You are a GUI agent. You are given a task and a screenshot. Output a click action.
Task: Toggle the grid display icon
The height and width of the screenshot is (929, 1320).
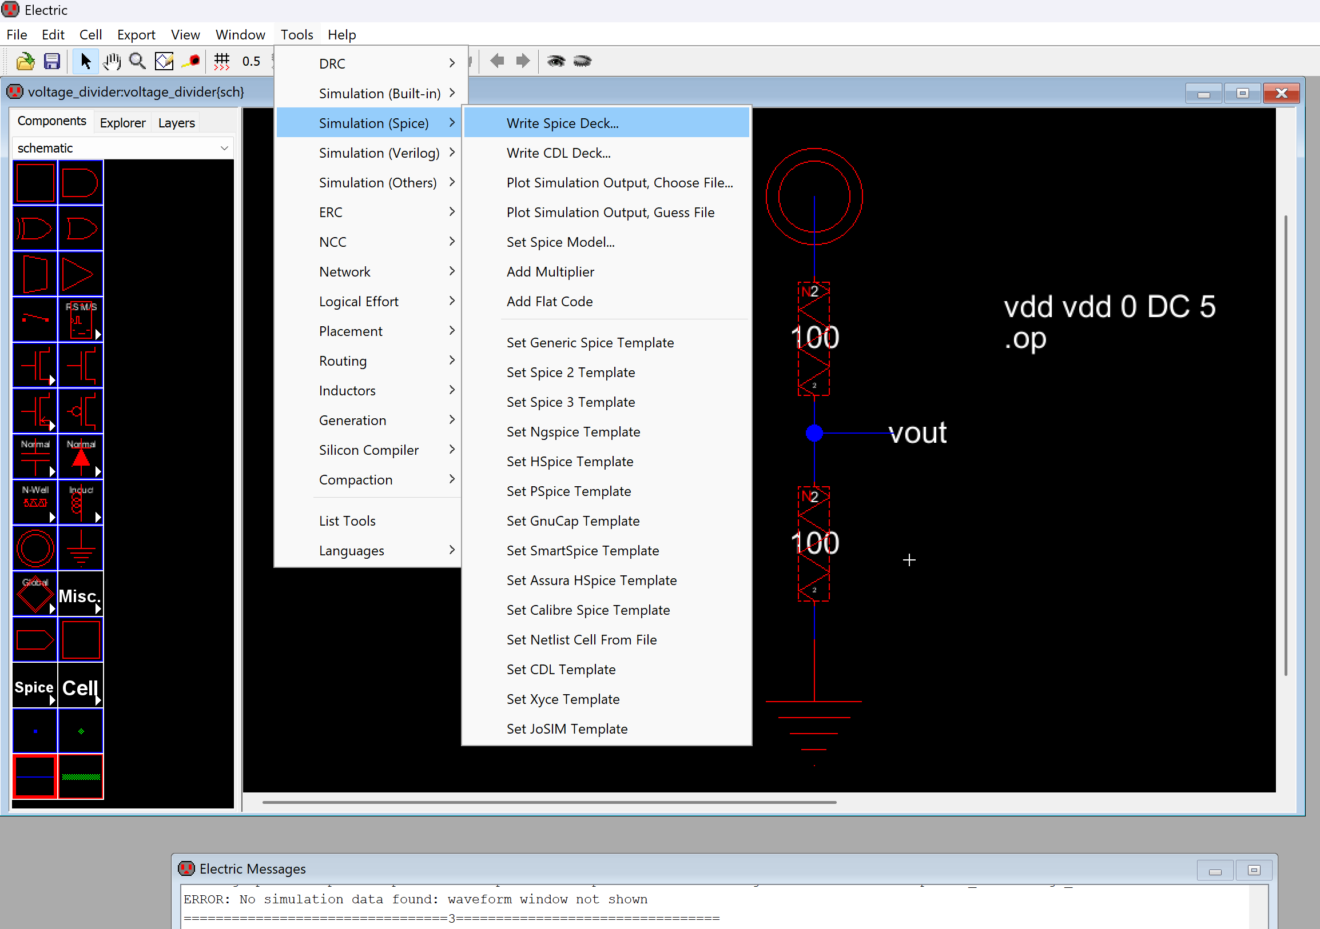222,61
